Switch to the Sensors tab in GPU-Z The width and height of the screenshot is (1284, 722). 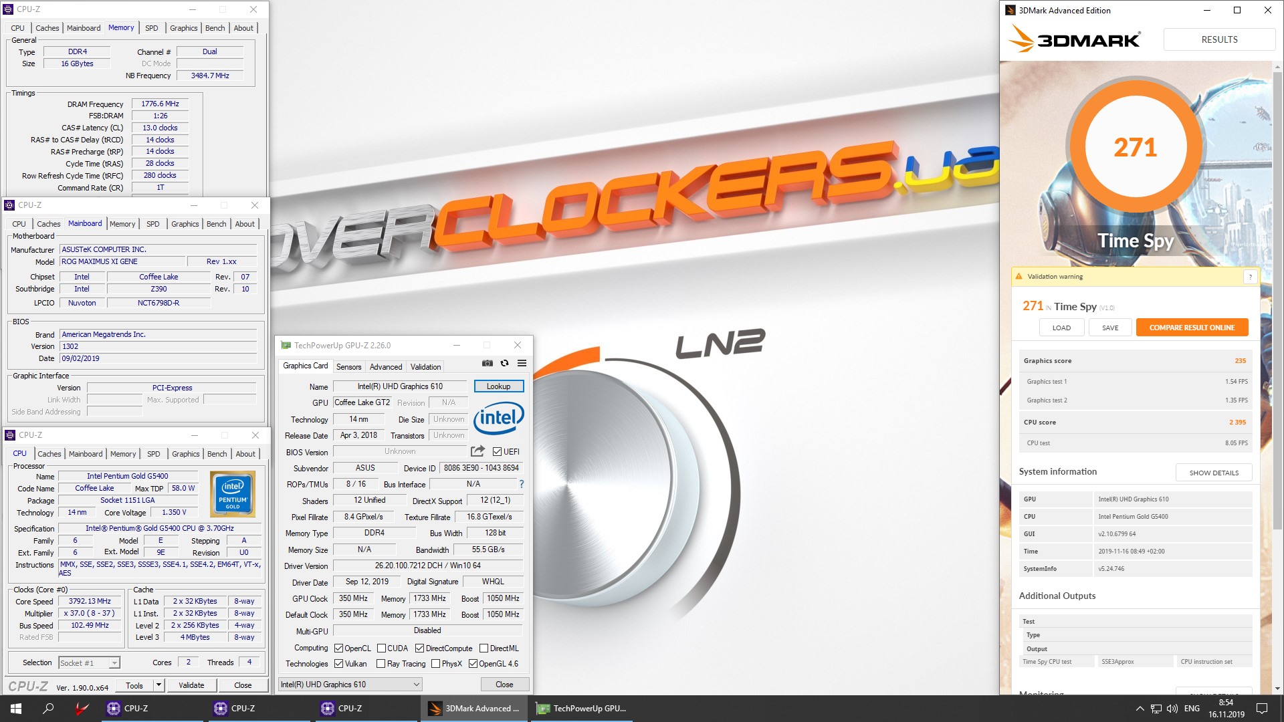[348, 367]
